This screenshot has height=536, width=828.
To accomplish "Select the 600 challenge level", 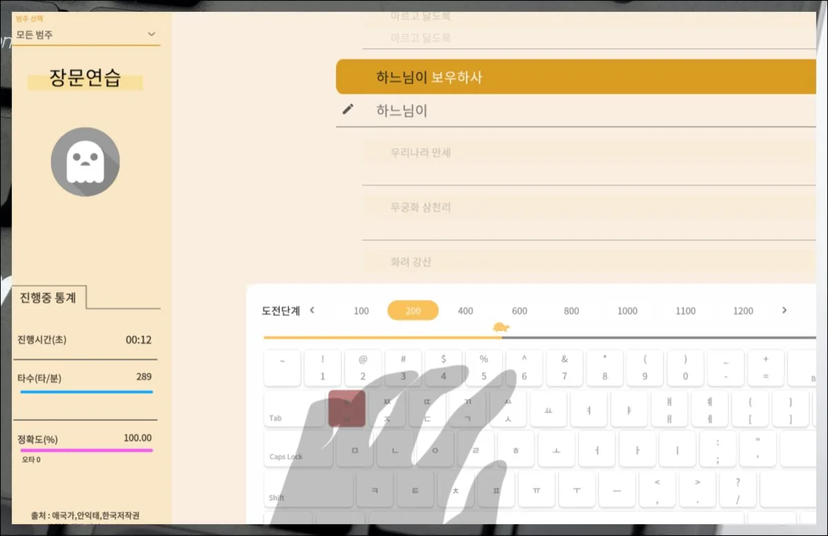I will [x=518, y=311].
